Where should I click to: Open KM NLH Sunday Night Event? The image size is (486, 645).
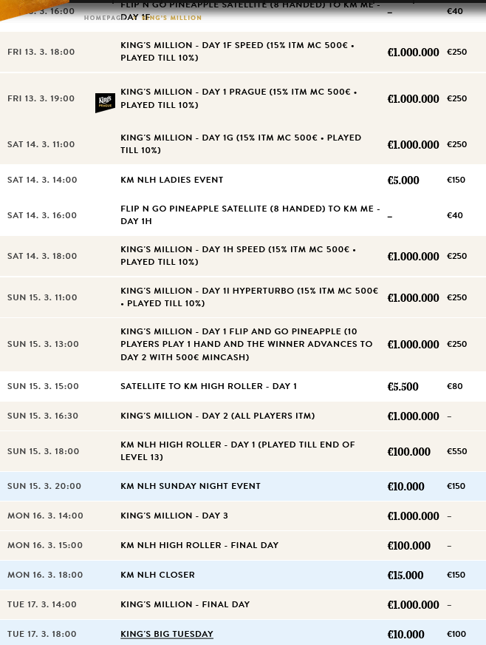click(191, 486)
